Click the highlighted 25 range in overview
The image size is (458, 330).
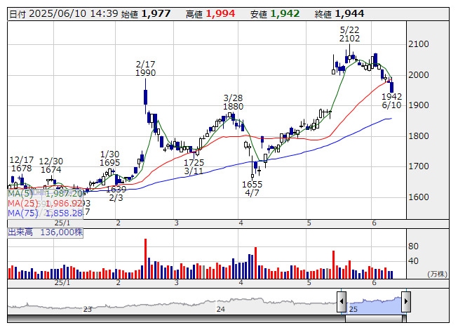point(374,305)
